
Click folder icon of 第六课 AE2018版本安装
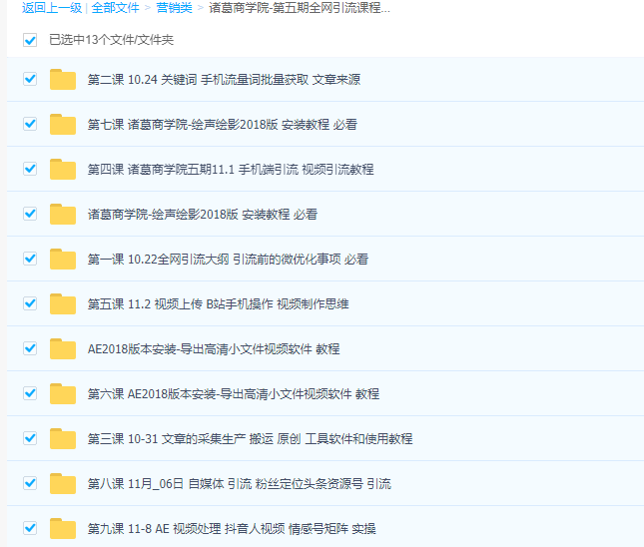tap(63, 394)
